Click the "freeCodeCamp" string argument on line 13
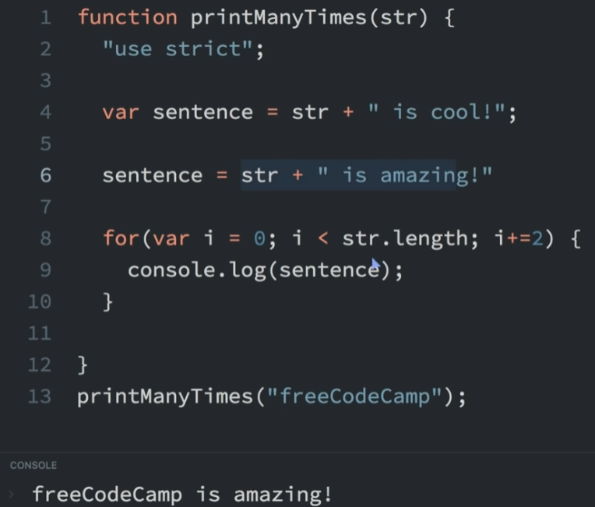The height and width of the screenshot is (507, 595). tap(355, 396)
